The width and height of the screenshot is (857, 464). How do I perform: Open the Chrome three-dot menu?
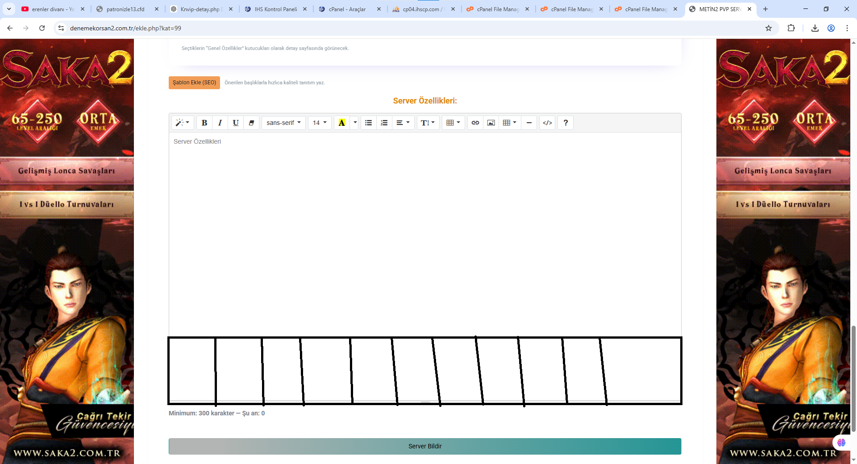tap(847, 28)
